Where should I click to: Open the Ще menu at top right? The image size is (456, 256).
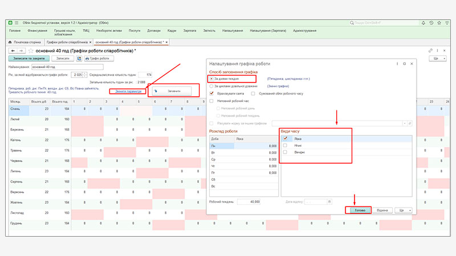pyautogui.click(x=438, y=59)
